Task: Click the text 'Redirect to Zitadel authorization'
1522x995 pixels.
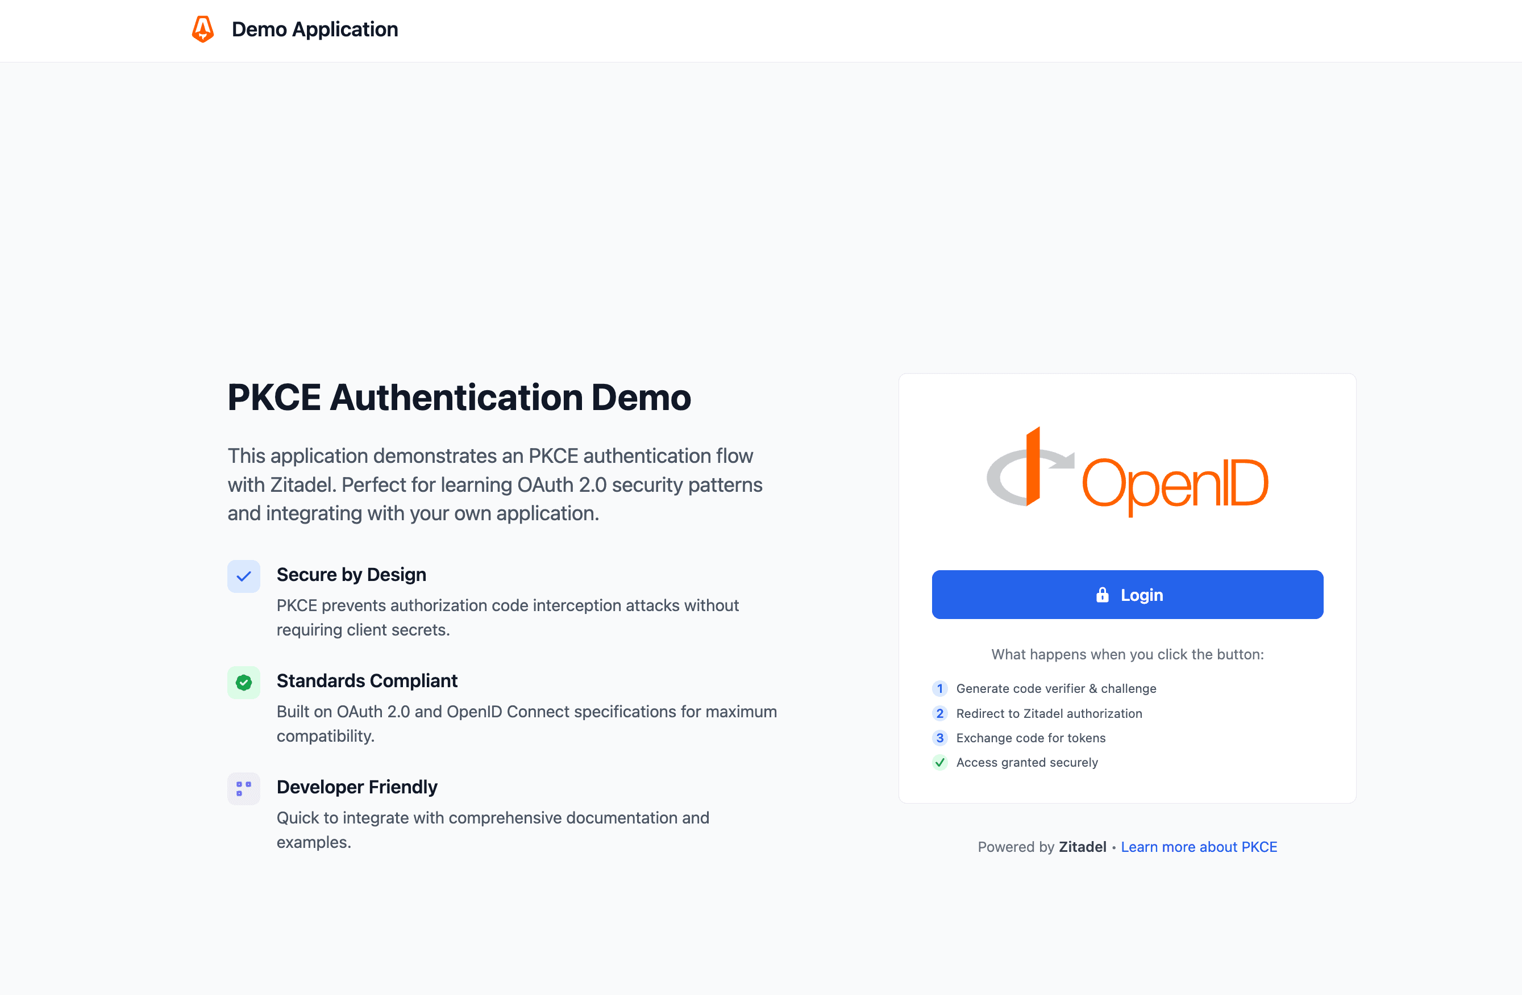Action: point(1049,713)
